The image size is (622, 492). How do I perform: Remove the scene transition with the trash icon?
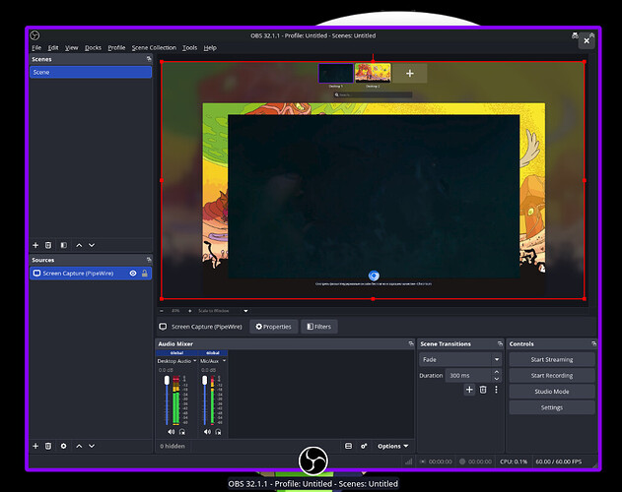coord(483,390)
